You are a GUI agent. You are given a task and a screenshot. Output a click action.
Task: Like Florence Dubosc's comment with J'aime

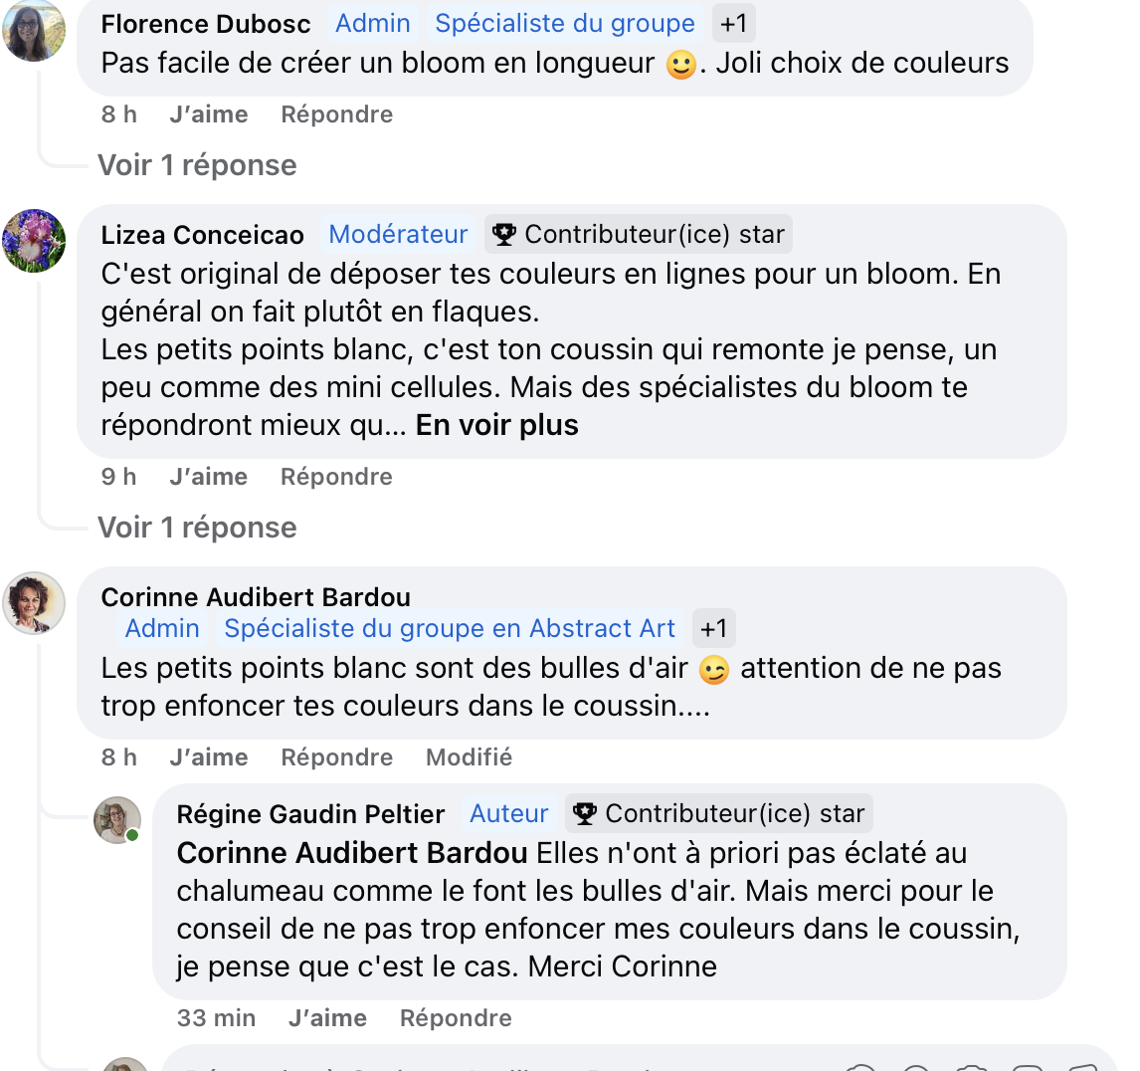[x=209, y=115]
